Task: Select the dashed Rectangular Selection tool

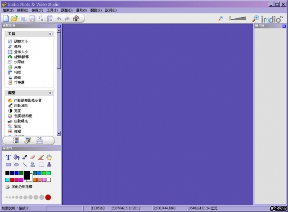Action: pyautogui.click(x=41, y=165)
